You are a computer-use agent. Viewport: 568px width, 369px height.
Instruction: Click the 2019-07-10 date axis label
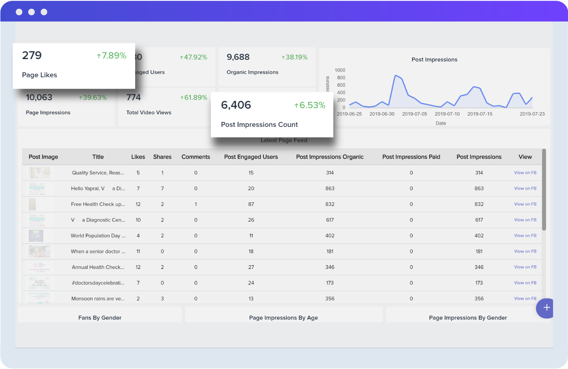click(447, 114)
